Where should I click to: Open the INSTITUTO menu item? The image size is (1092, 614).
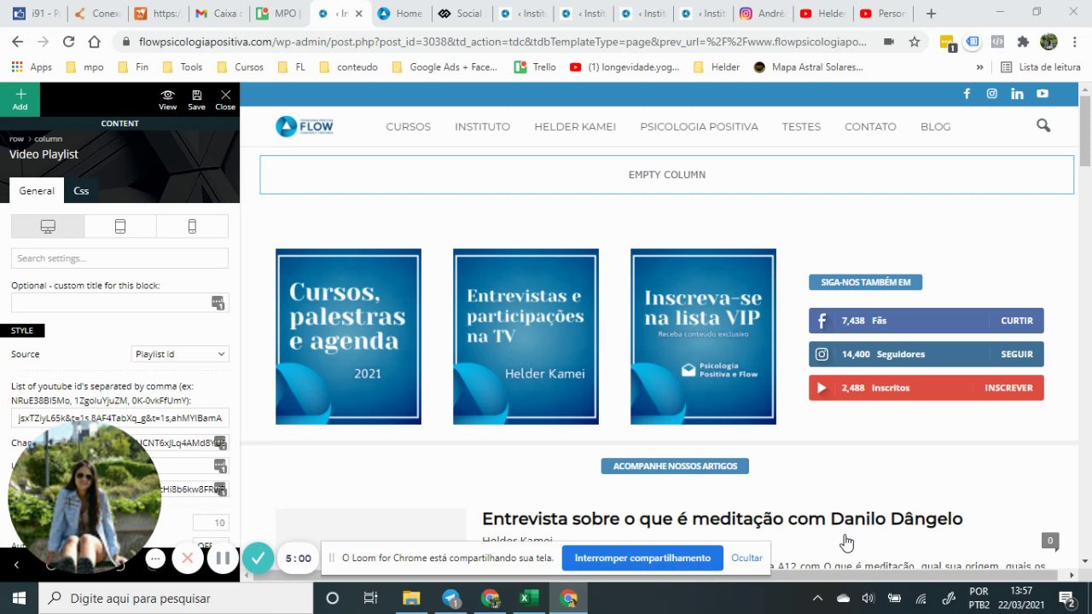point(482,126)
